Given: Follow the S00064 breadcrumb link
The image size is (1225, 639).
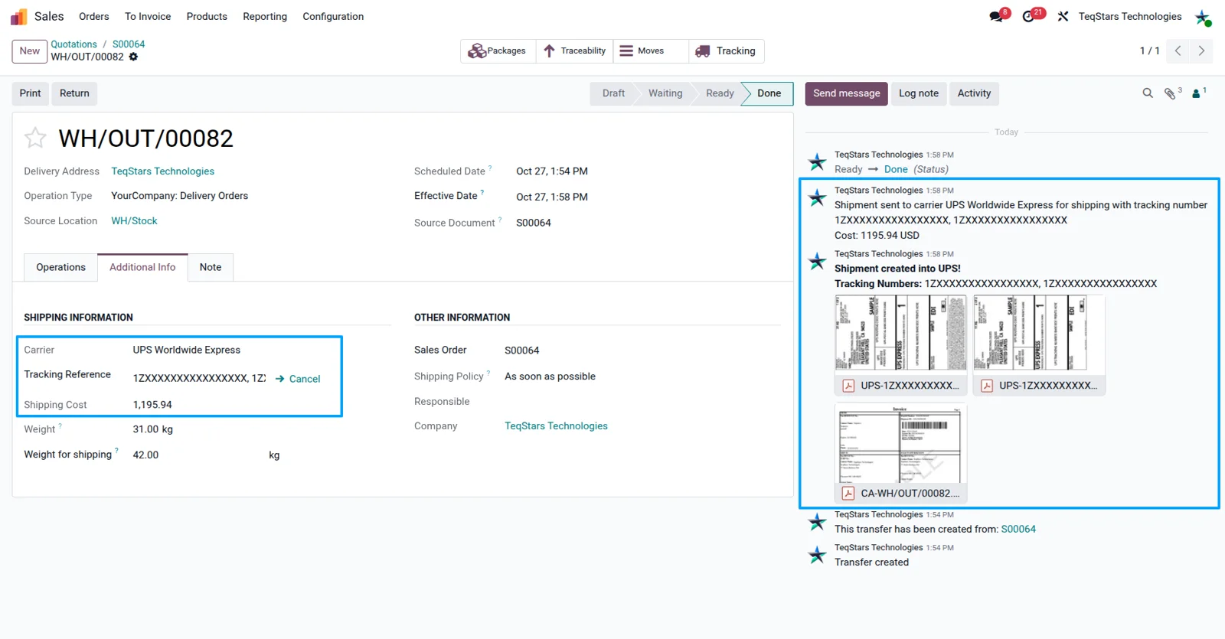Looking at the screenshot, I should (129, 44).
